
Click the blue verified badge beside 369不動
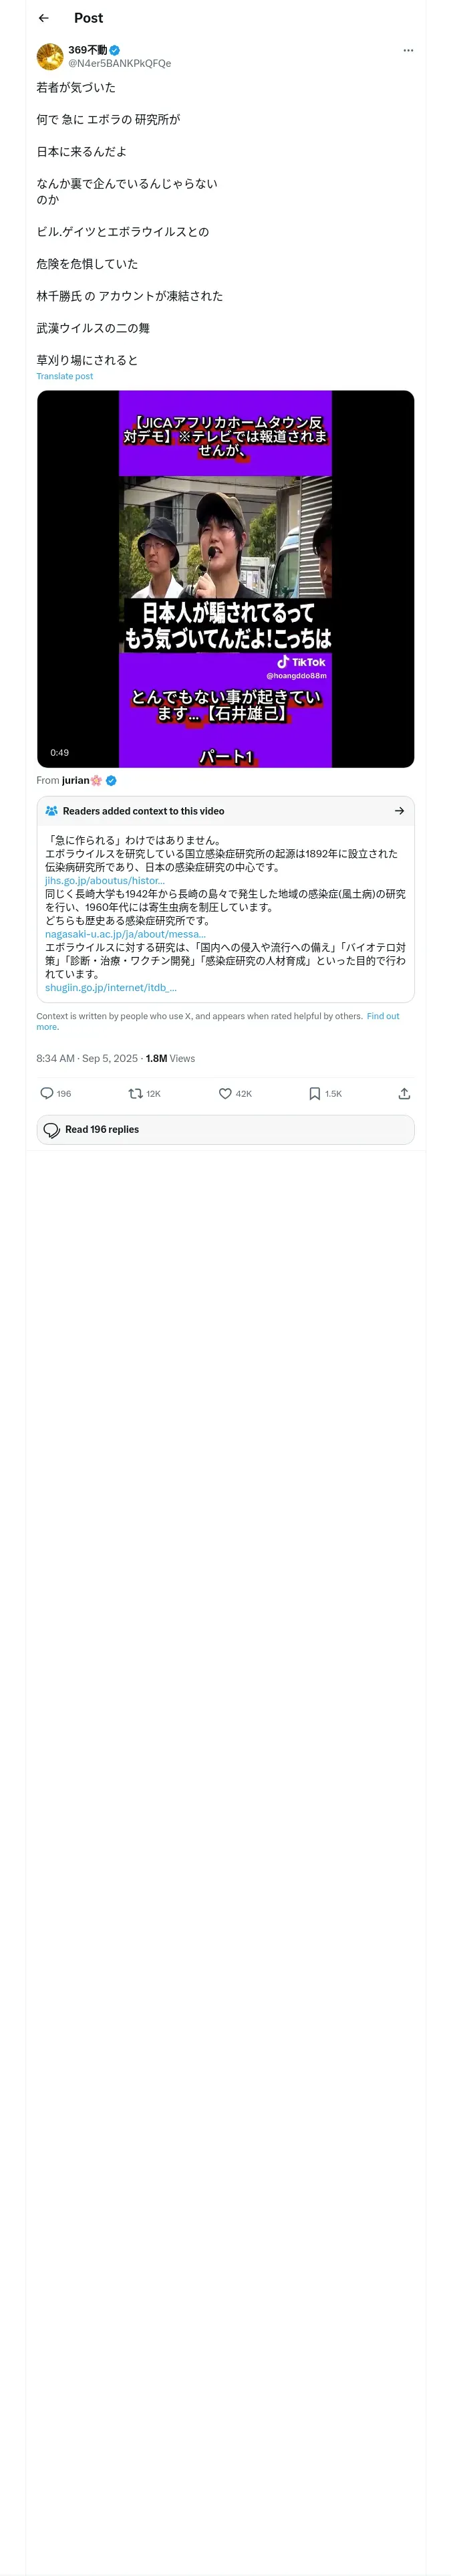point(115,50)
